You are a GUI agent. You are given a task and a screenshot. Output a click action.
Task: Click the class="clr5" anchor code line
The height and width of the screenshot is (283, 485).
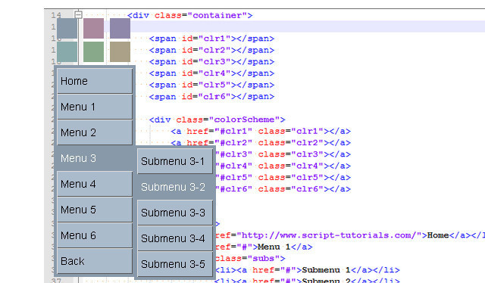click(x=283, y=178)
